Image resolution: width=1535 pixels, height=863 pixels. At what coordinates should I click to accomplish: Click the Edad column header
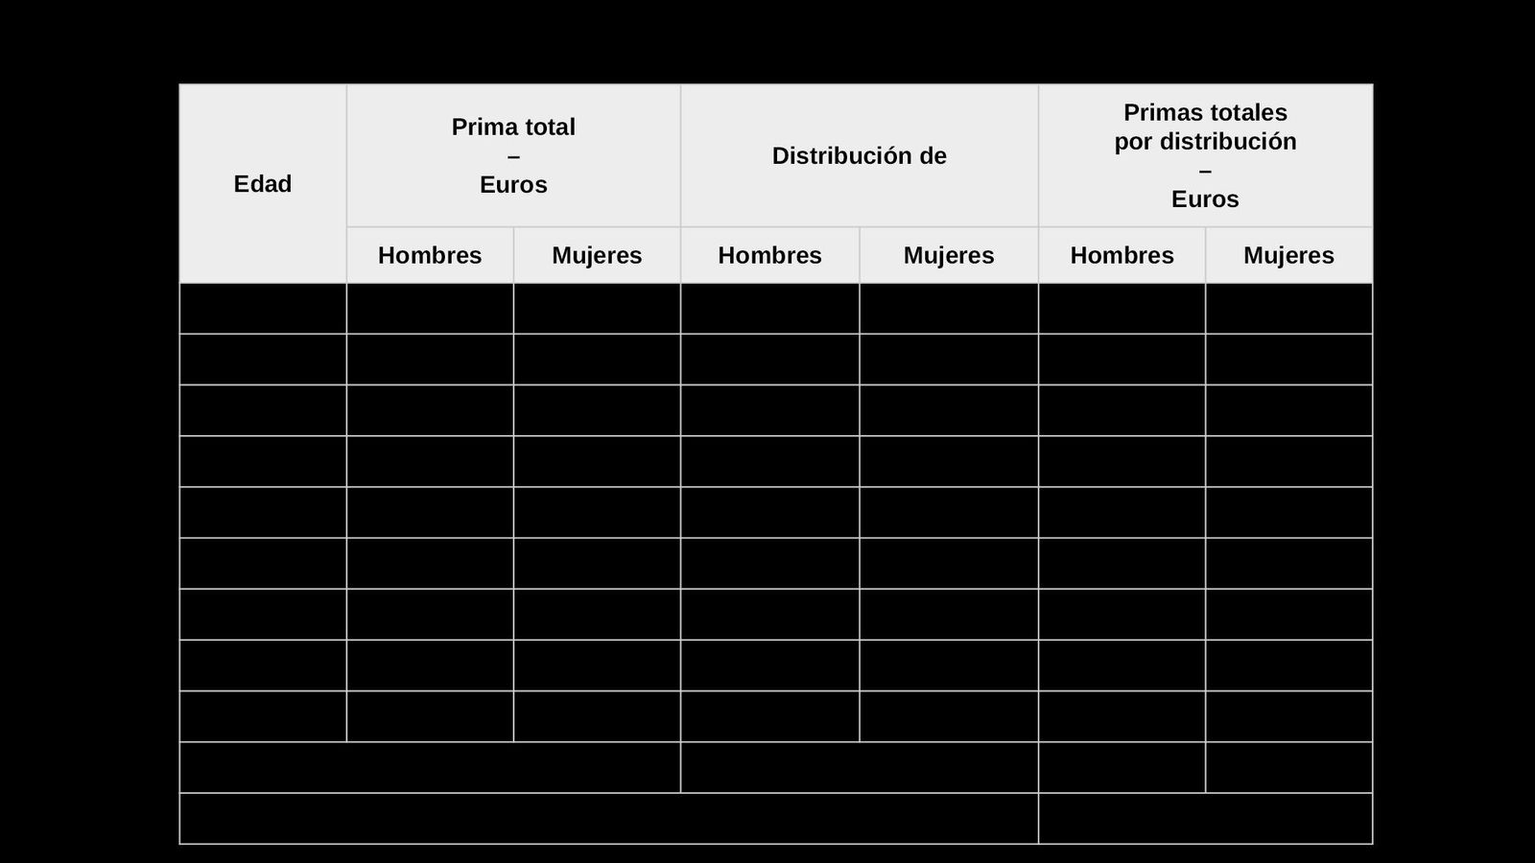click(x=263, y=184)
